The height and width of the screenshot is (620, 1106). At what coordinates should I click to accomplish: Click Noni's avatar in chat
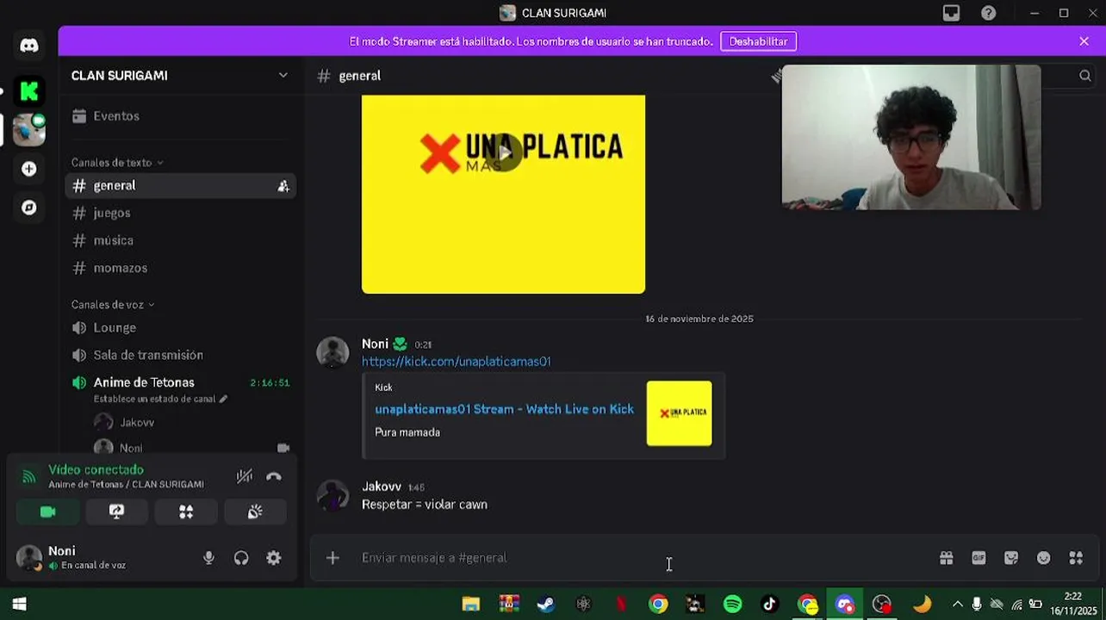[332, 352]
